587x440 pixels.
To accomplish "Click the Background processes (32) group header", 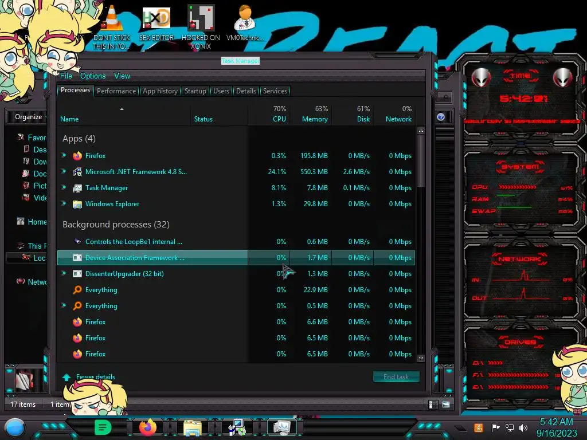I will coord(116,225).
